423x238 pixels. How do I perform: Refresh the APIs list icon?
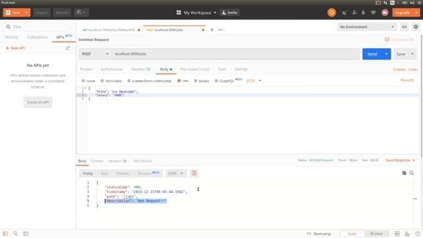(68, 48)
